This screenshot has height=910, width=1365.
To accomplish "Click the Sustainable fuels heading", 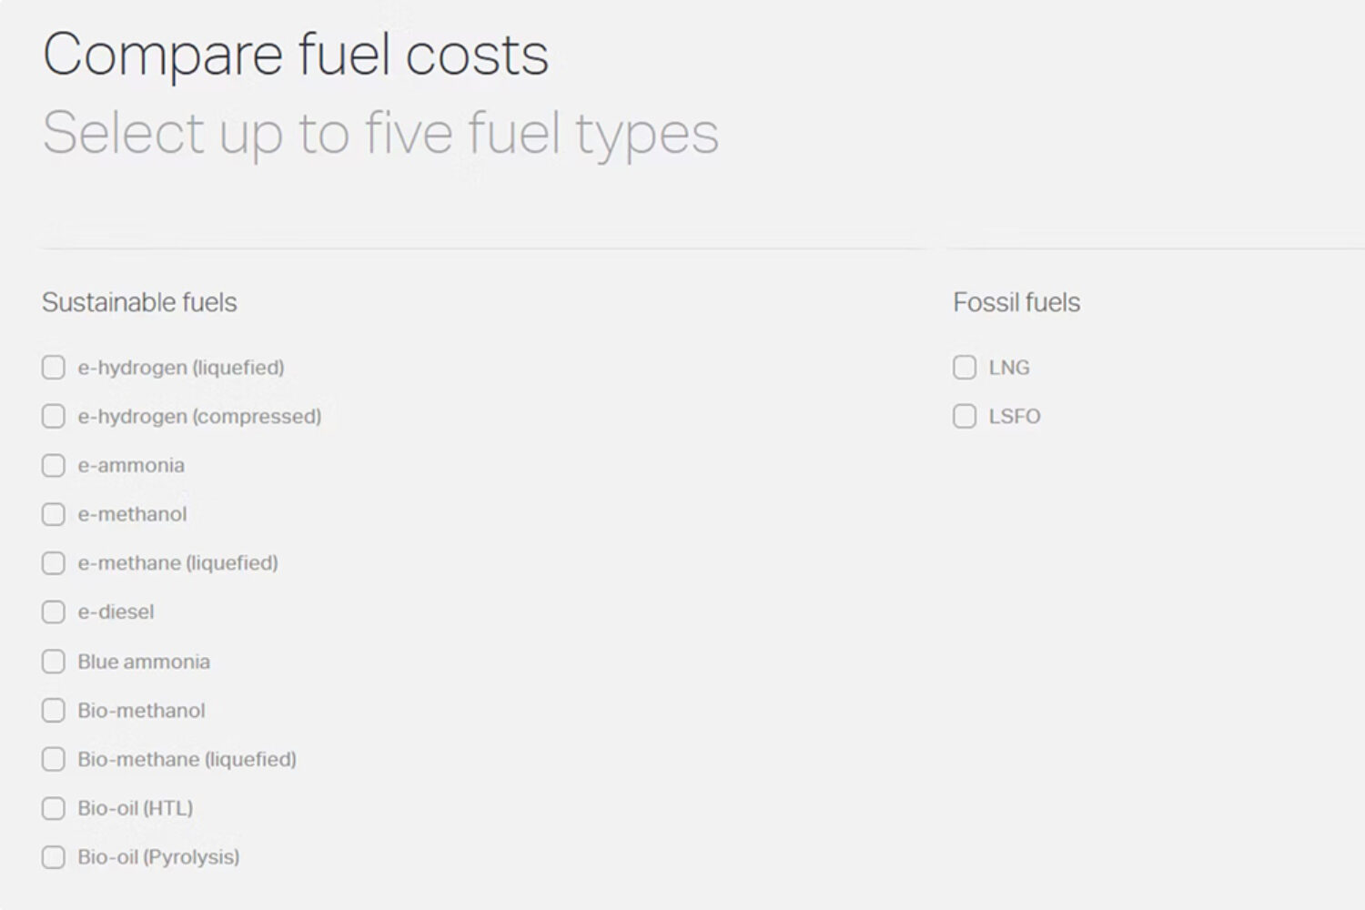I will [x=139, y=302].
